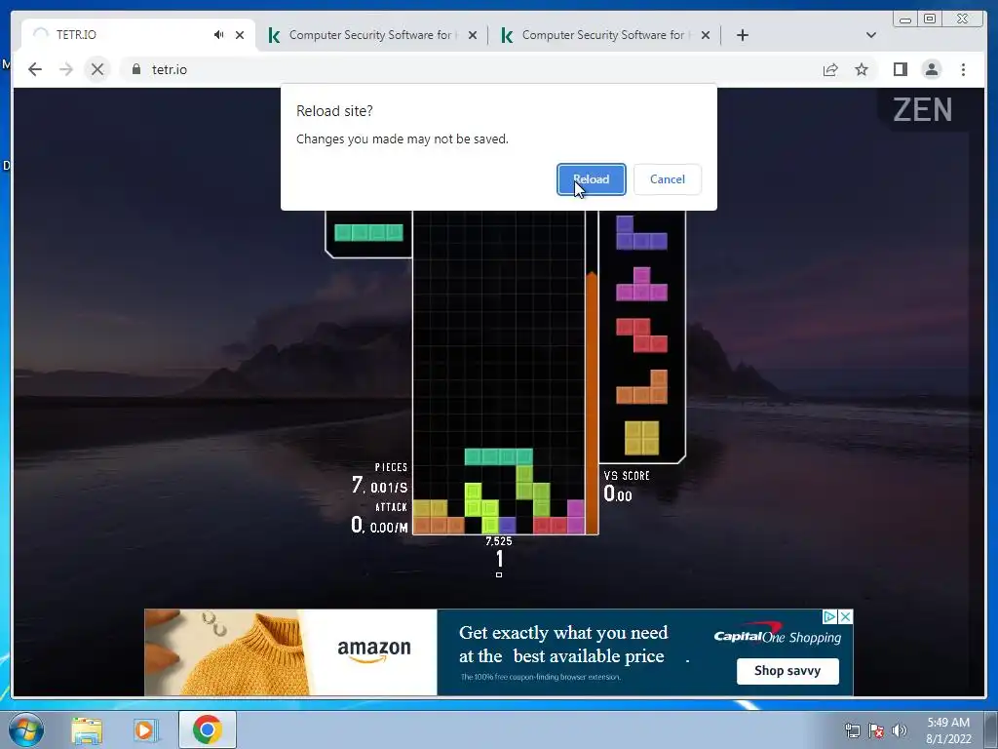Confirm reload with the Reload button

point(591,179)
